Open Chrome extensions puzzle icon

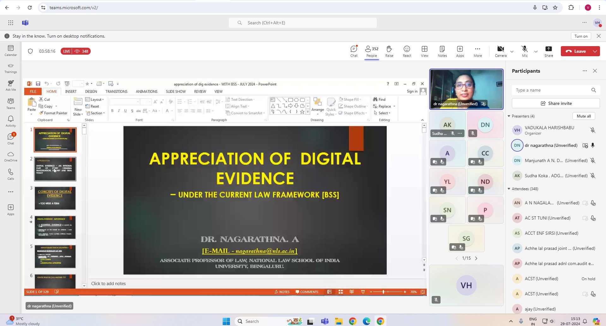571,8
